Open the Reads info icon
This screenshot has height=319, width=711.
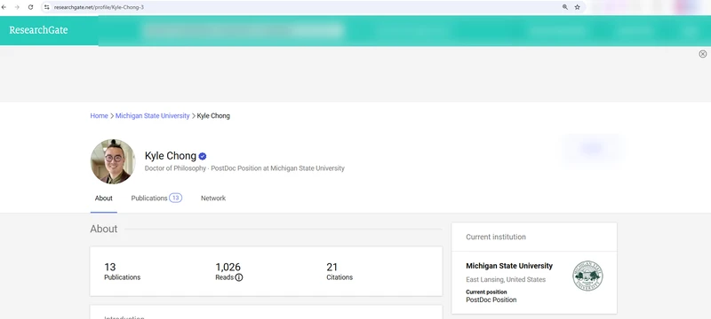tap(239, 277)
